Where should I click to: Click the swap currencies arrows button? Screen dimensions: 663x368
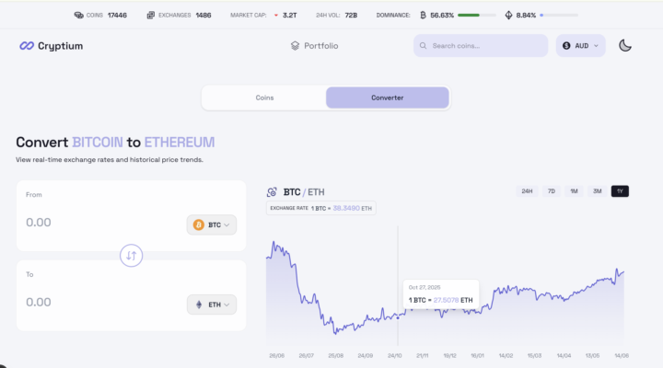131,256
